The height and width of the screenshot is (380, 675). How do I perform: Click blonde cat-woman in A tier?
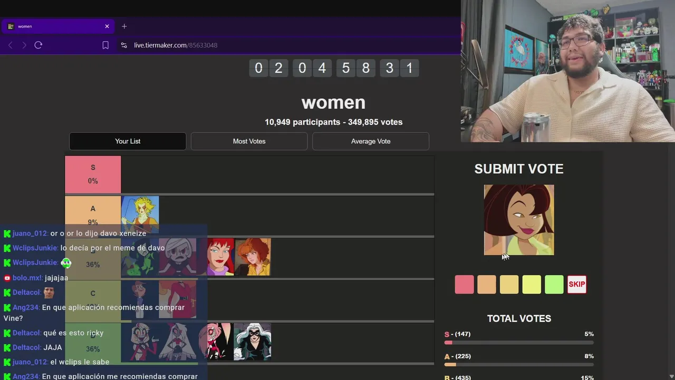[x=140, y=215]
